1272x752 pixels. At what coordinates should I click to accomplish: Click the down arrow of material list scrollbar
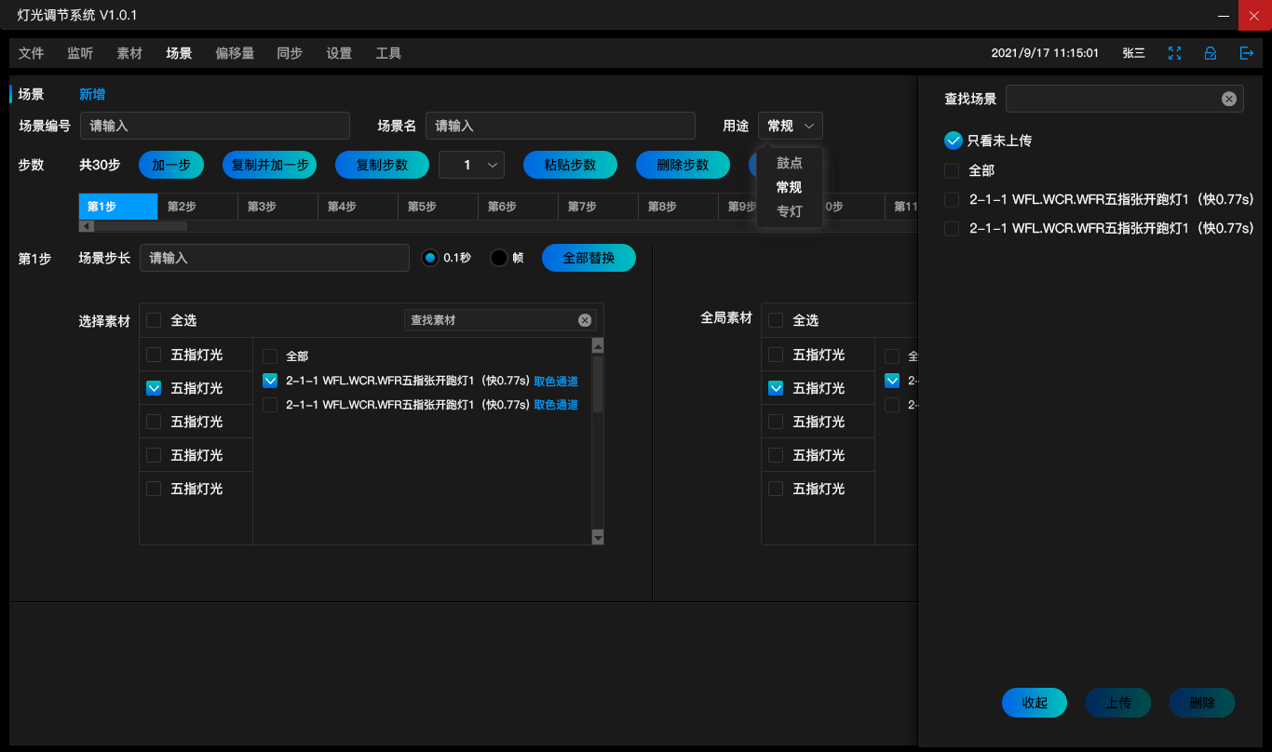tap(598, 537)
